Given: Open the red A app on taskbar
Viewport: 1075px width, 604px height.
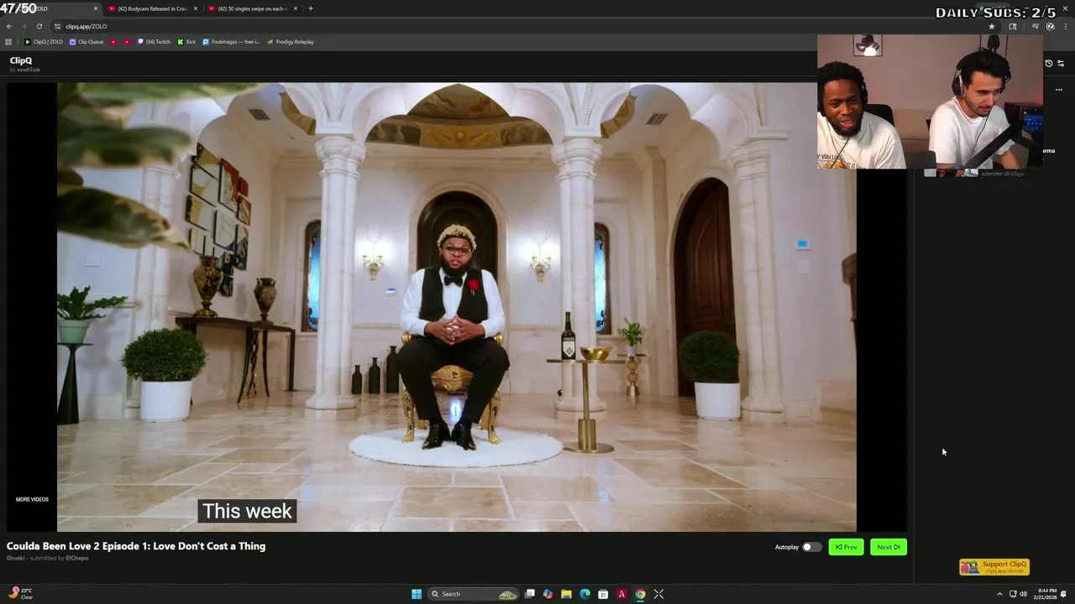Looking at the screenshot, I should (621, 594).
